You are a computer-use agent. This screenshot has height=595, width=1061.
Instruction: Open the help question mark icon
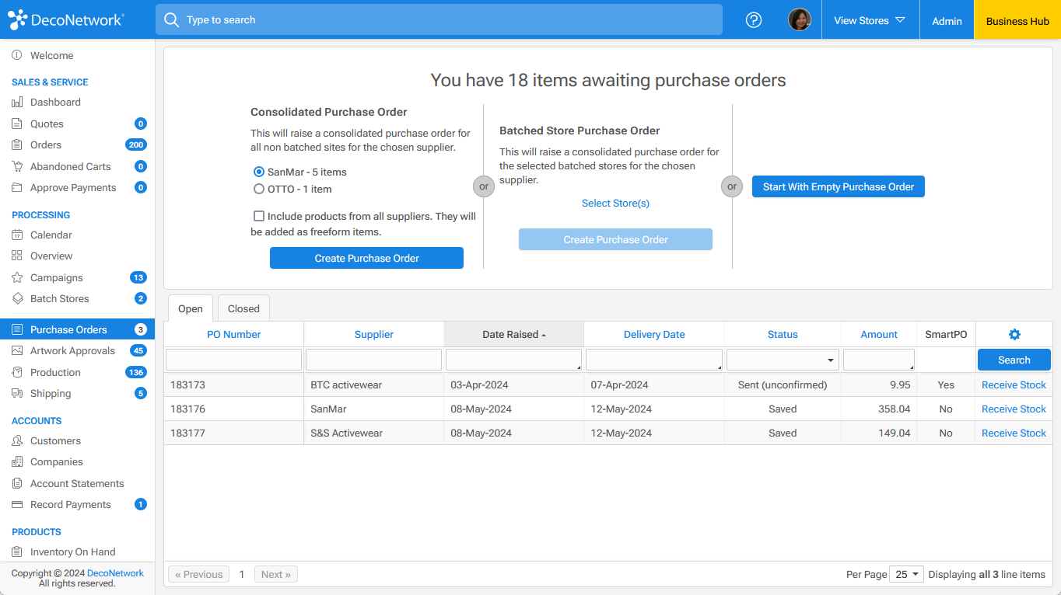[x=753, y=19]
